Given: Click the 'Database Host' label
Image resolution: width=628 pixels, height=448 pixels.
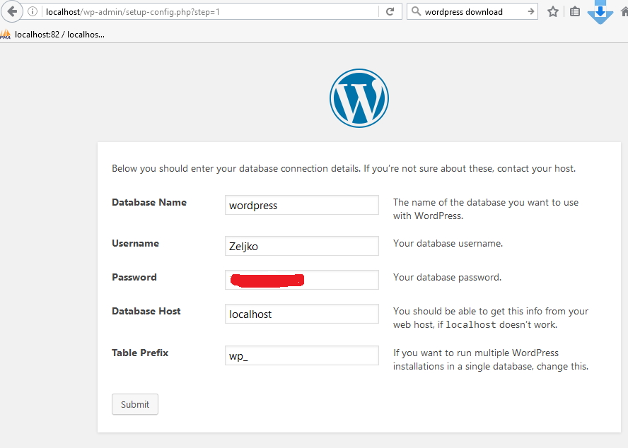Looking at the screenshot, I should (x=146, y=311).
